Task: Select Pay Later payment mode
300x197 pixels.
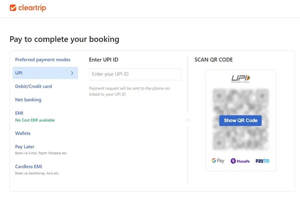Action: click(x=25, y=147)
